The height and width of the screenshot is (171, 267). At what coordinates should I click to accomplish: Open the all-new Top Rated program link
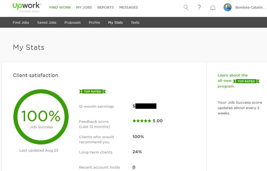pos(232,75)
